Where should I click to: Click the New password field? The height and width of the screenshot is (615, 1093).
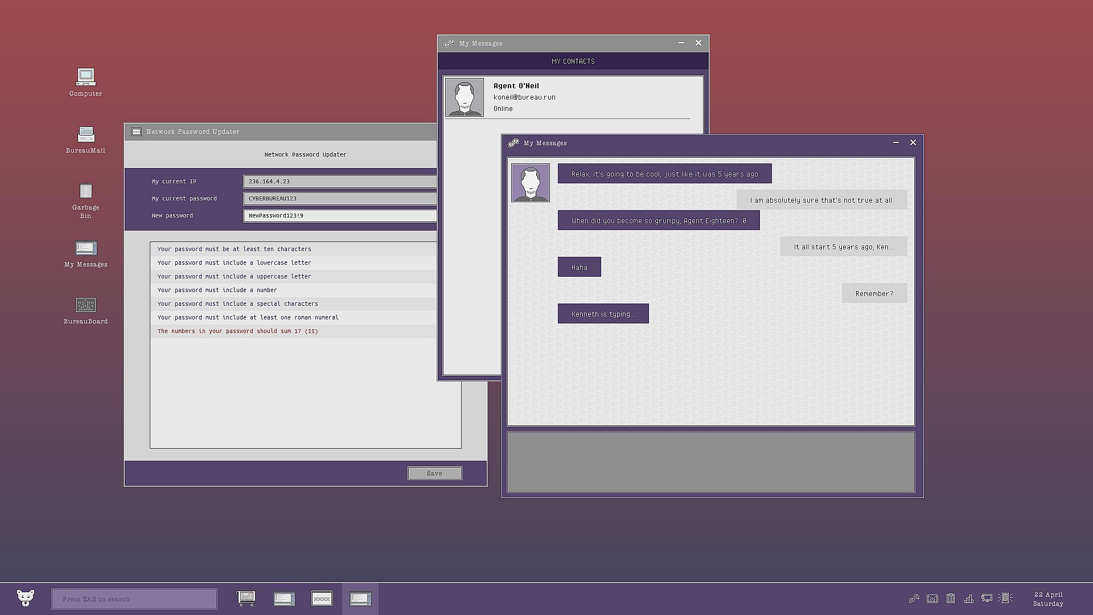[x=340, y=216]
